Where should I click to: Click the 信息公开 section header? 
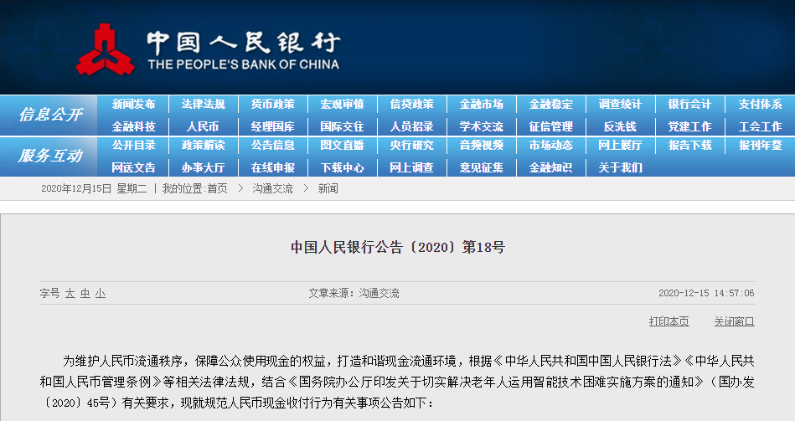50,115
